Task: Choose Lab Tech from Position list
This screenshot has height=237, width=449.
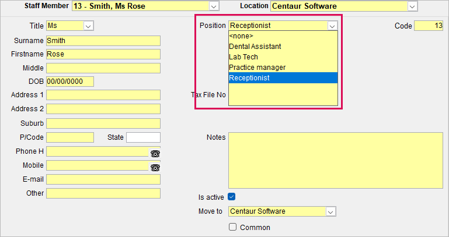Action: tap(283, 57)
